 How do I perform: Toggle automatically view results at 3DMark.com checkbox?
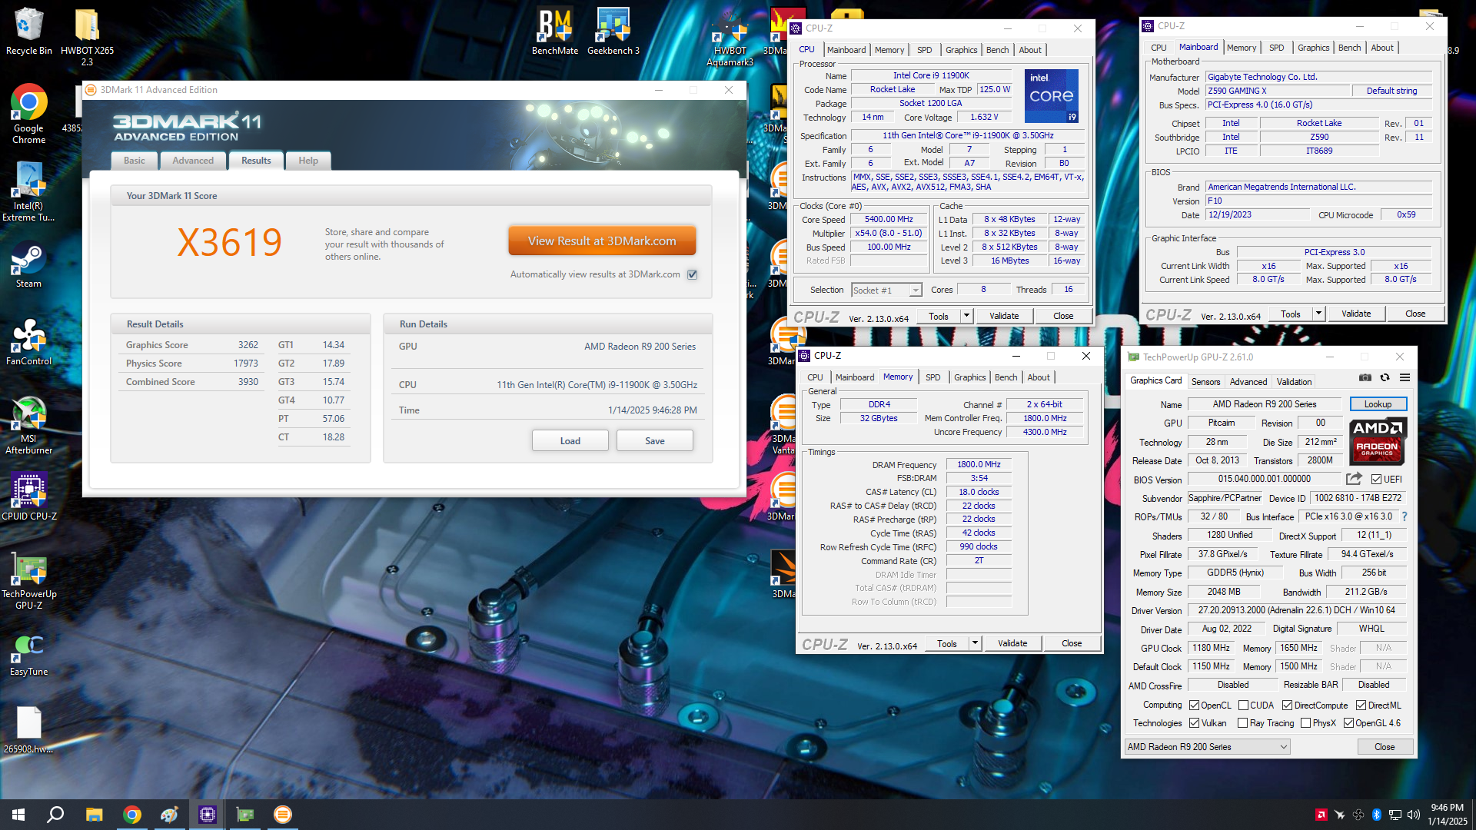(693, 274)
